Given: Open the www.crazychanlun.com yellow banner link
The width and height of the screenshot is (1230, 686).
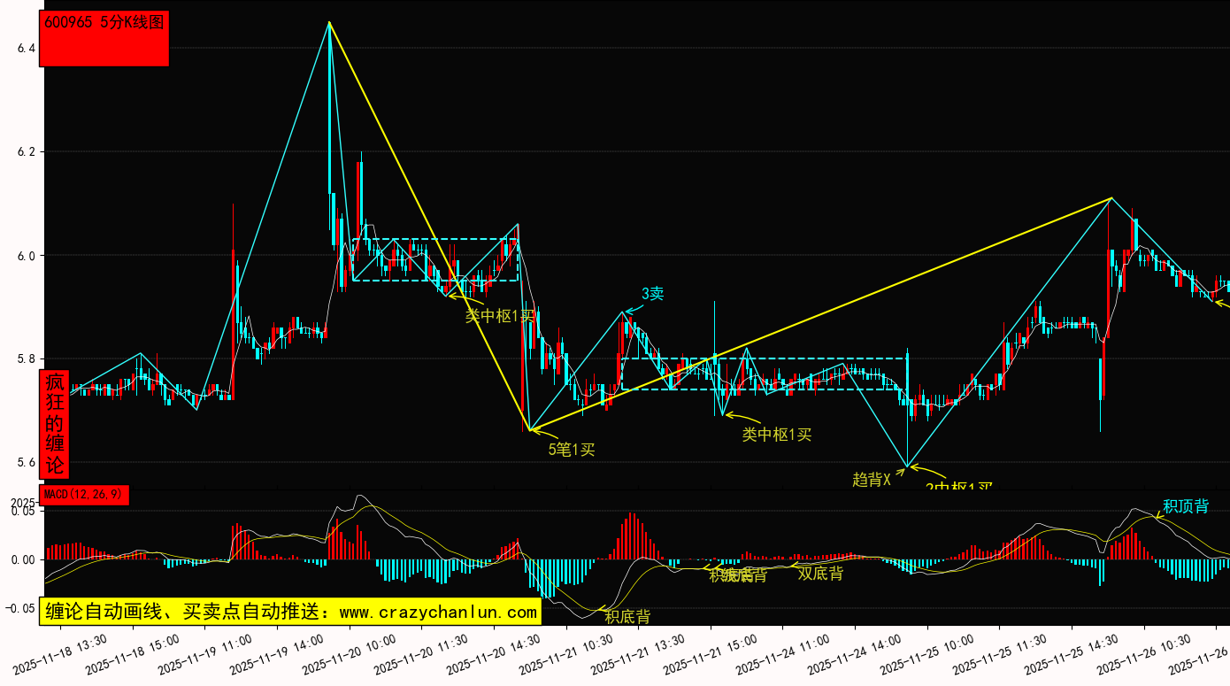Looking at the screenshot, I should [289, 612].
